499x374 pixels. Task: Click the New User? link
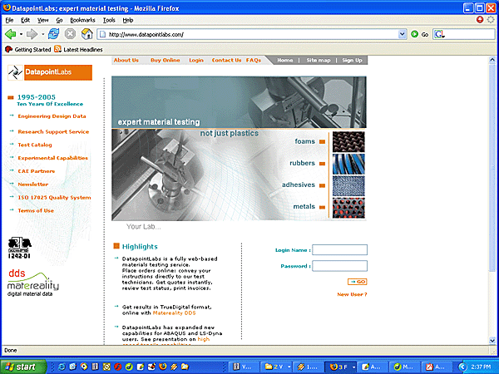352,294
